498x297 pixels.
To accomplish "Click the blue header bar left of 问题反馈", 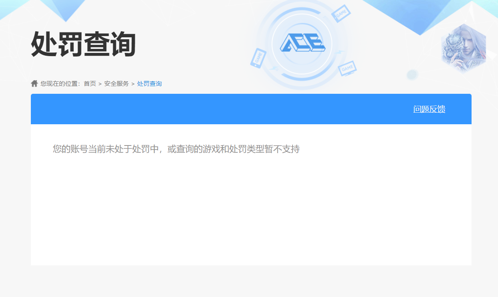I will tap(200, 109).
